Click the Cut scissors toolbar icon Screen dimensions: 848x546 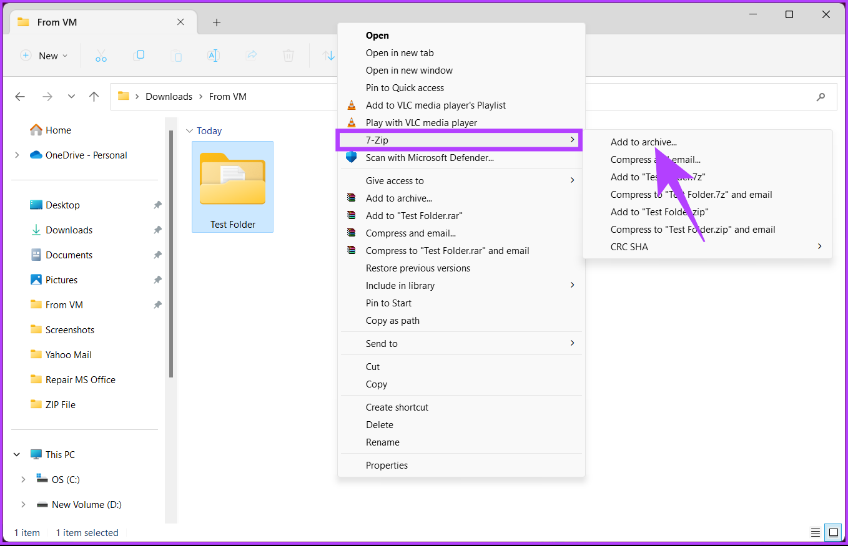(101, 56)
